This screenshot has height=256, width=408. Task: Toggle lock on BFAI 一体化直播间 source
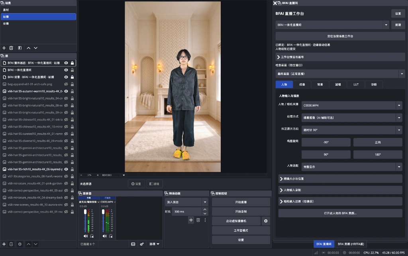point(73,70)
